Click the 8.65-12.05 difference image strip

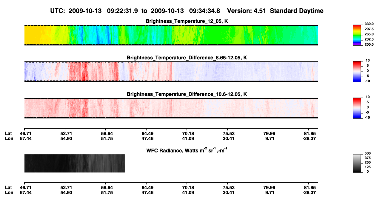click(x=171, y=72)
